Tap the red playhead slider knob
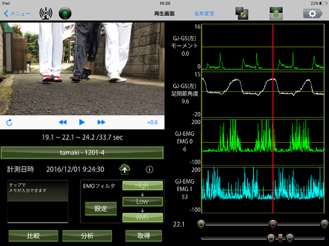Image resolution: width=329 pixels, height=246 pixels. click(273, 224)
